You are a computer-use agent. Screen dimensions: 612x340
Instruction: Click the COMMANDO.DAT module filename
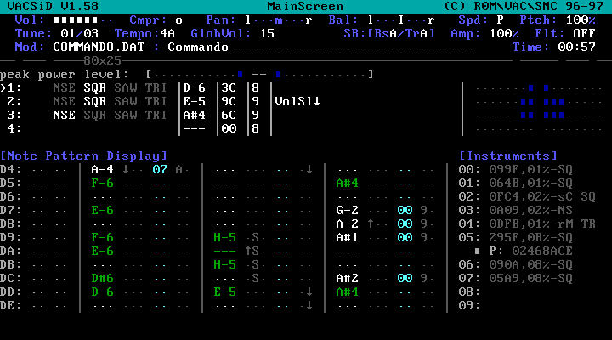pos(99,48)
